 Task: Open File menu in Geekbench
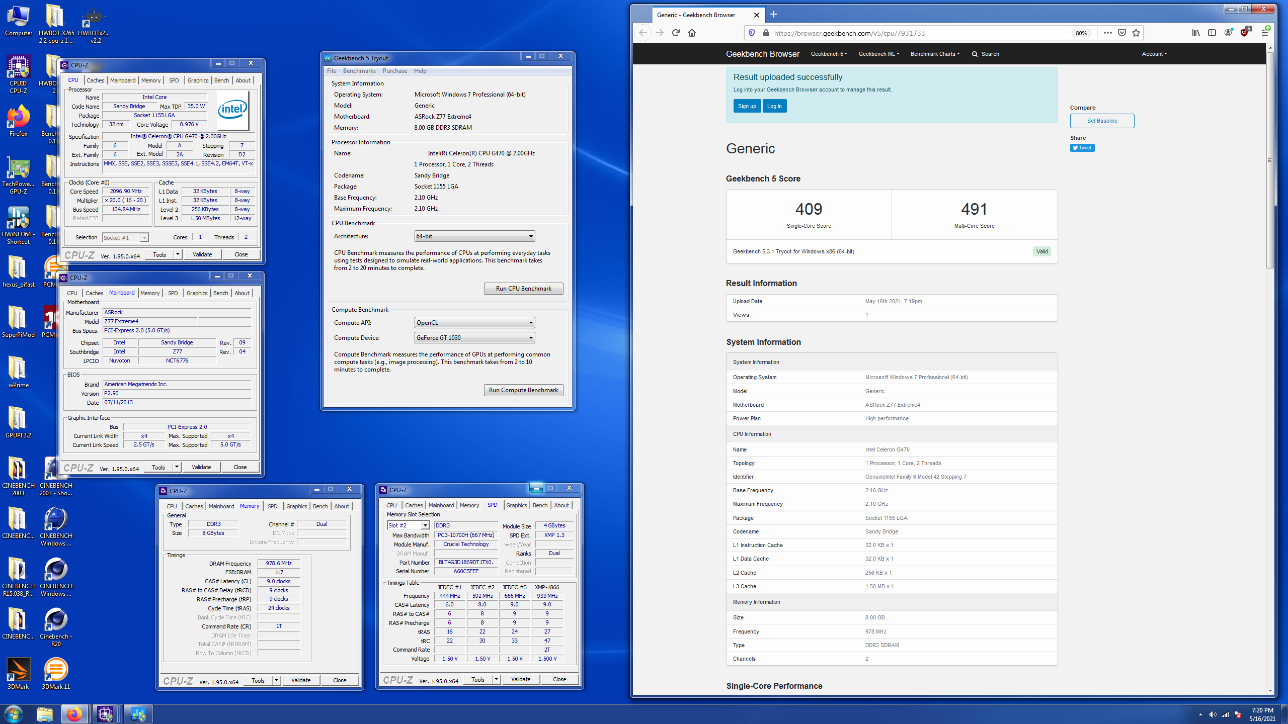coord(332,71)
